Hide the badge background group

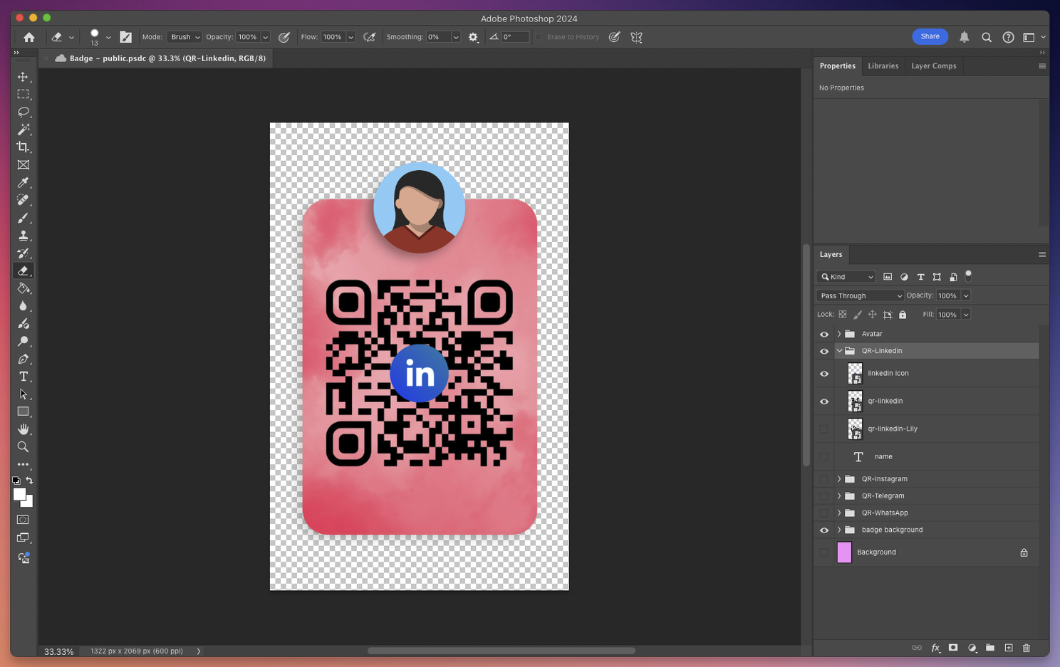(824, 530)
